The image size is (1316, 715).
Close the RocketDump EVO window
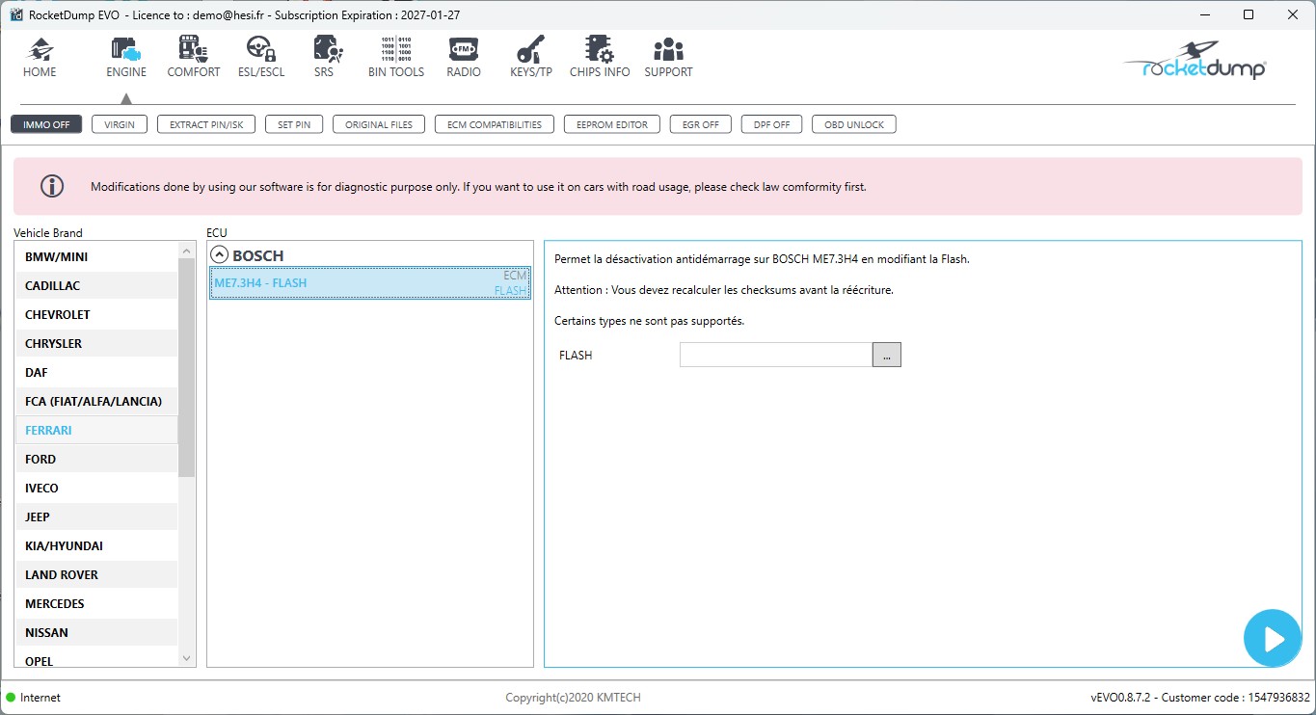1292,14
